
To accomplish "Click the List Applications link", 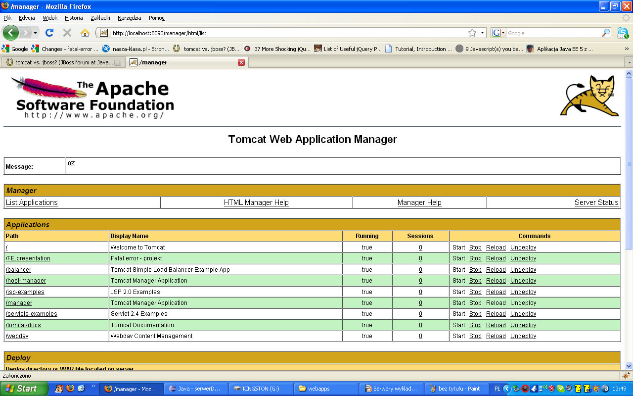I will tap(32, 202).
